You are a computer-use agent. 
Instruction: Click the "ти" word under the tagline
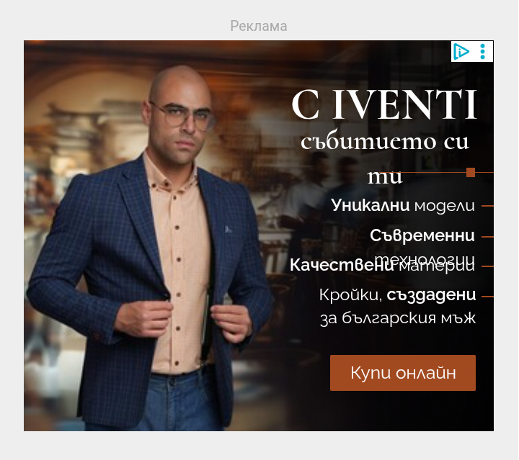(x=385, y=176)
